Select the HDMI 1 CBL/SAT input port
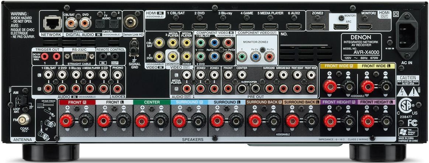 pyautogui.click(x=176, y=27)
